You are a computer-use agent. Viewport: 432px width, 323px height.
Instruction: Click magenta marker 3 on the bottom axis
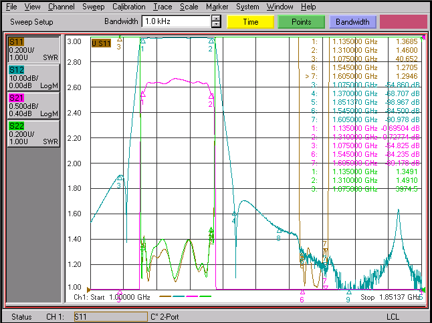pyautogui.click(x=120, y=292)
